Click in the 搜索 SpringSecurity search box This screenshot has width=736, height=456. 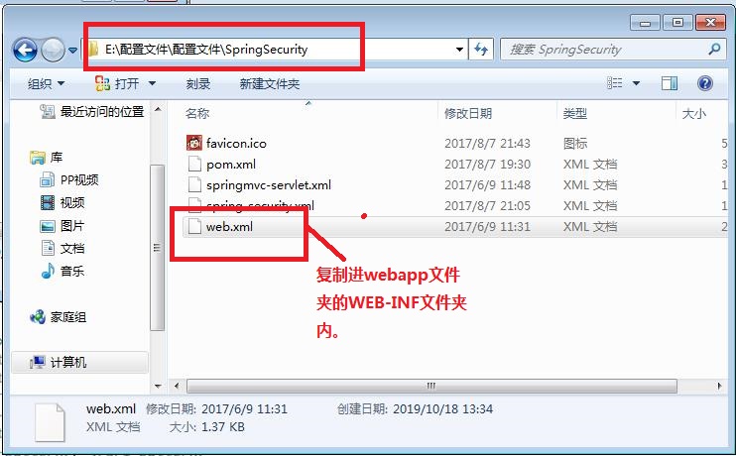click(605, 50)
